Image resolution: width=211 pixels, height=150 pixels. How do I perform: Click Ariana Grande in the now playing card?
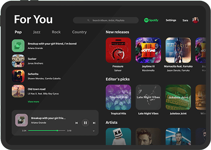[38, 123]
